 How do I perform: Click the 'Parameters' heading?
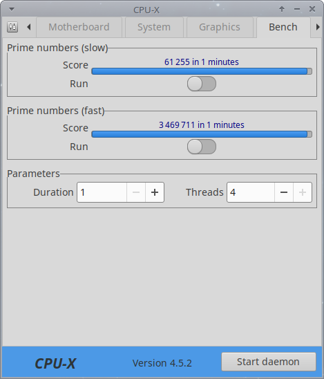(33, 174)
